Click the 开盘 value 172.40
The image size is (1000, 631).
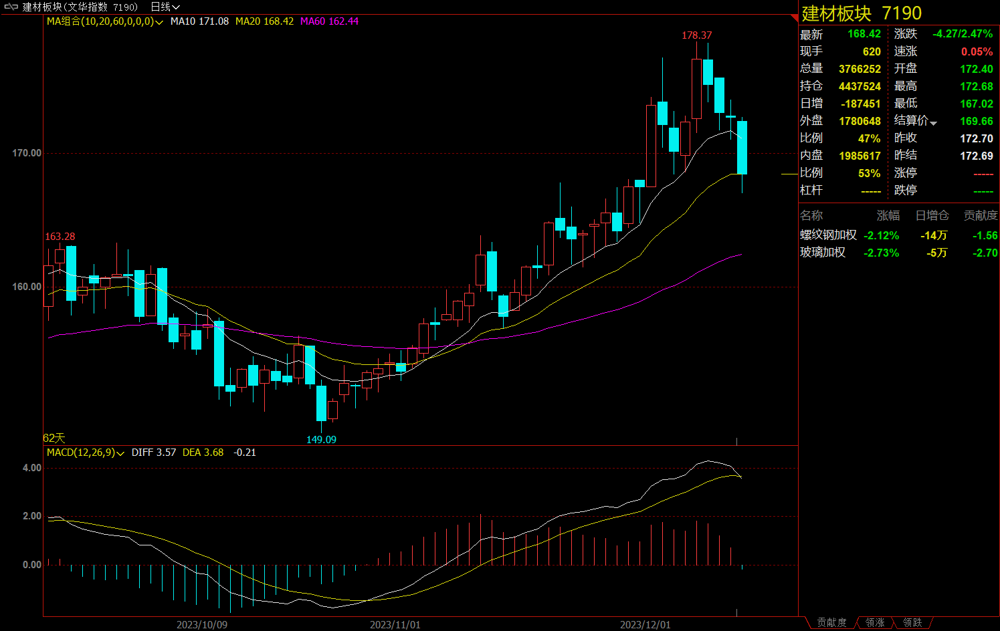977,69
